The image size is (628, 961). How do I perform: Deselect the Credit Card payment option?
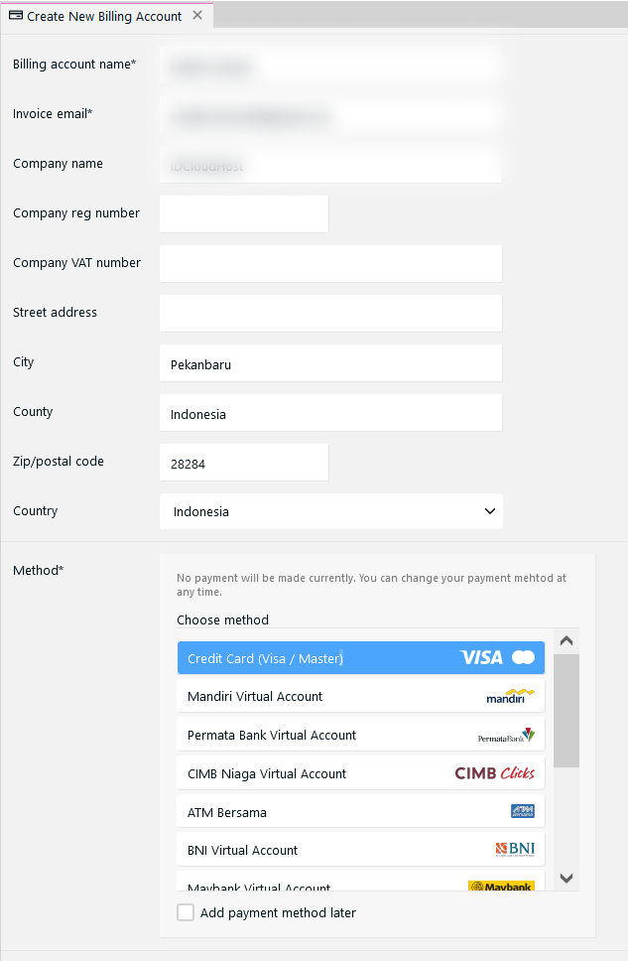[x=298, y=657]
